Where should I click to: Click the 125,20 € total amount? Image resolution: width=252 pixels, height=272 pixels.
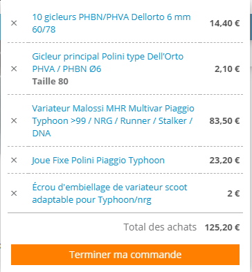222,228
